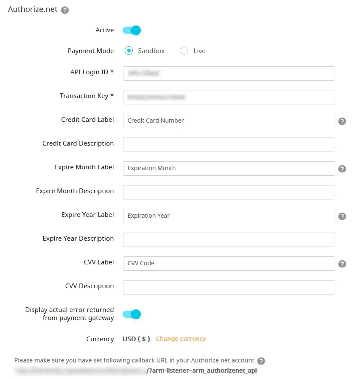Screen dimensions: 355x379
Task: Click help icon next to Authorize.net heading
Action: coord(65,10)
